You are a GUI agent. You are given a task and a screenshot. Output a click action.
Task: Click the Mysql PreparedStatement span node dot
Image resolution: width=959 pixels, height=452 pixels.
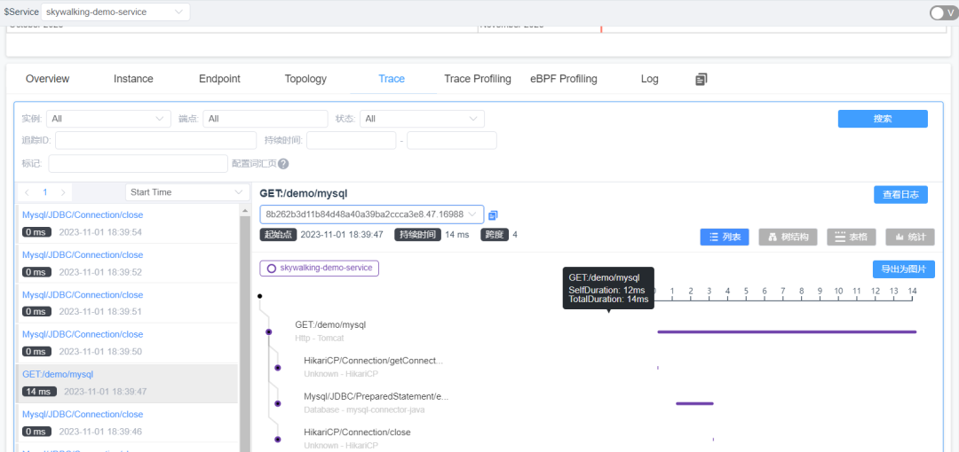coord(278,403)
